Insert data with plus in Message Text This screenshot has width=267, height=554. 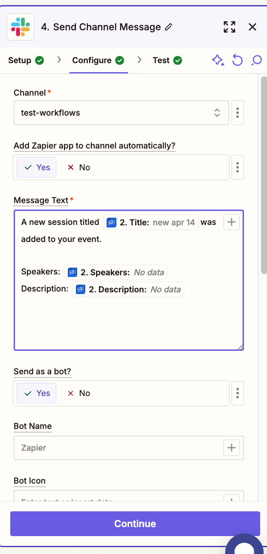pos(232,222)
